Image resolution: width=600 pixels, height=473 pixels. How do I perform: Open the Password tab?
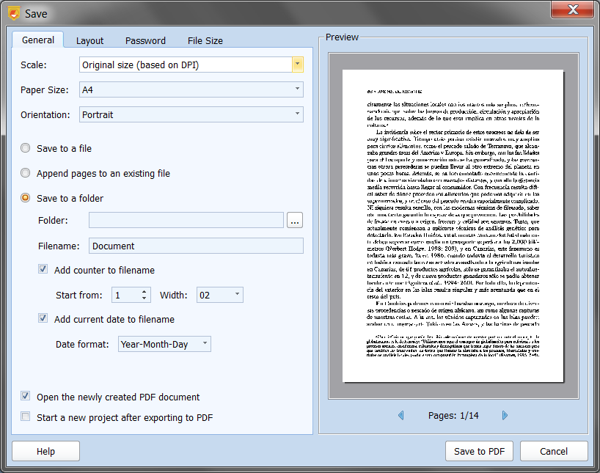tap(145, 40)
